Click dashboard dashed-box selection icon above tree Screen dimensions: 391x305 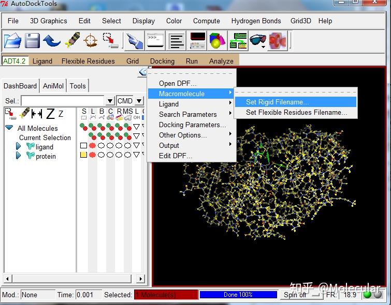coord(10,114)
